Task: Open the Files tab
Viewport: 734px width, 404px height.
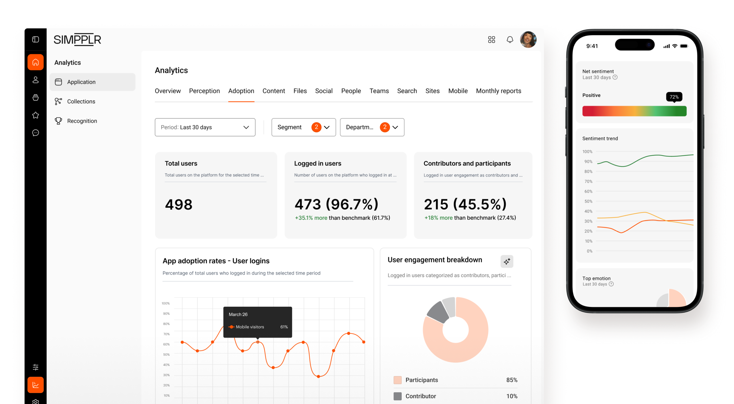Action: coord(300,91)
